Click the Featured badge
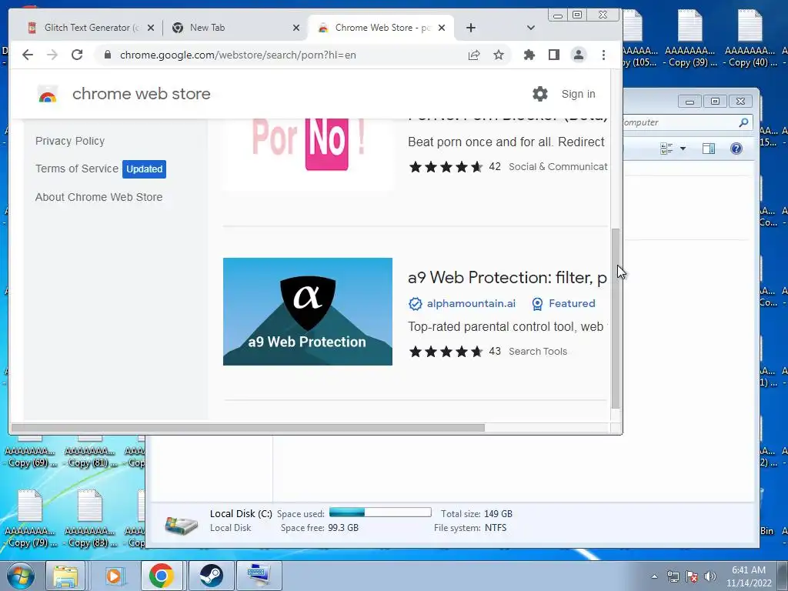Screen dimensions: 788x591 click(x=563, y=303)
